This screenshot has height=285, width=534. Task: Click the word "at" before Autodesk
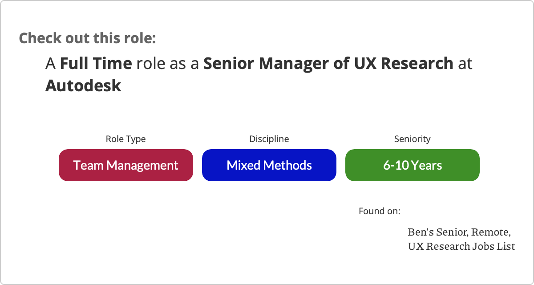click(x=465, y=64)
